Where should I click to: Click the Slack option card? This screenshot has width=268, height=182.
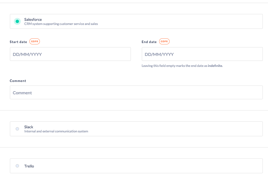[136, 129]
